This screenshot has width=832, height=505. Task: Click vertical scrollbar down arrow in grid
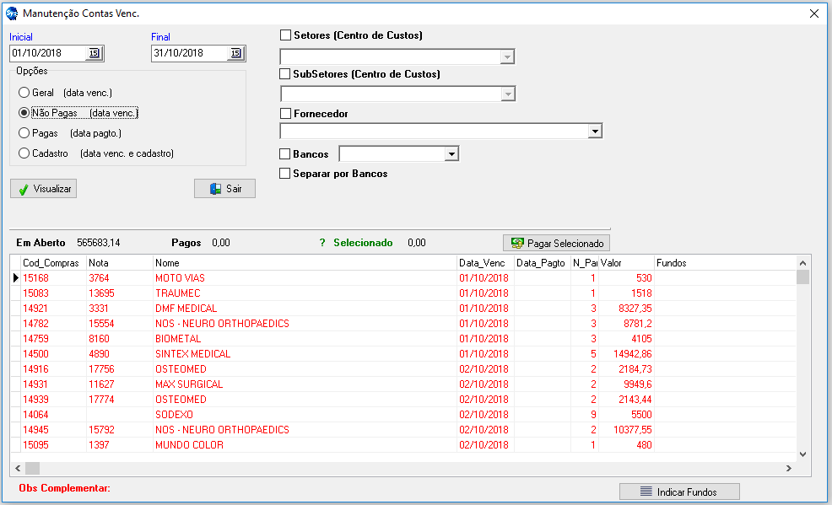(x=802, y=454)
